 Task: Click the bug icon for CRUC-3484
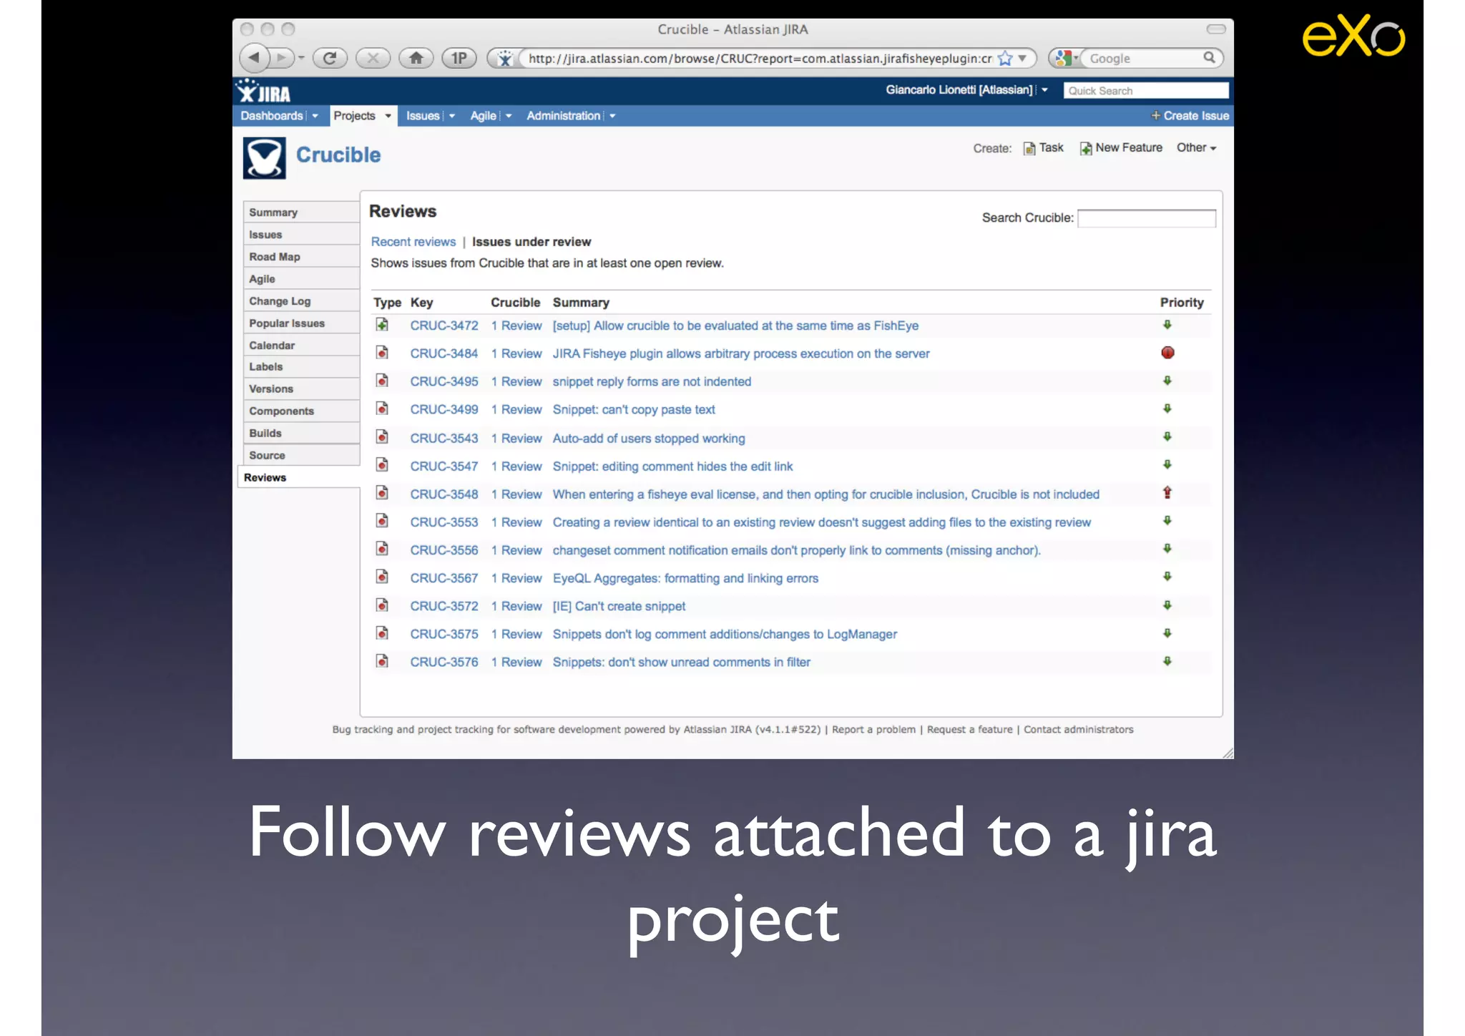tap(383, 353)
